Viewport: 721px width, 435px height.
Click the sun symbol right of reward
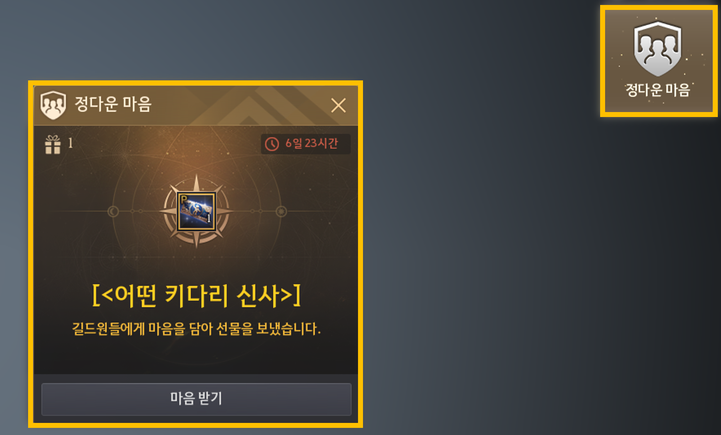(281, 212)
